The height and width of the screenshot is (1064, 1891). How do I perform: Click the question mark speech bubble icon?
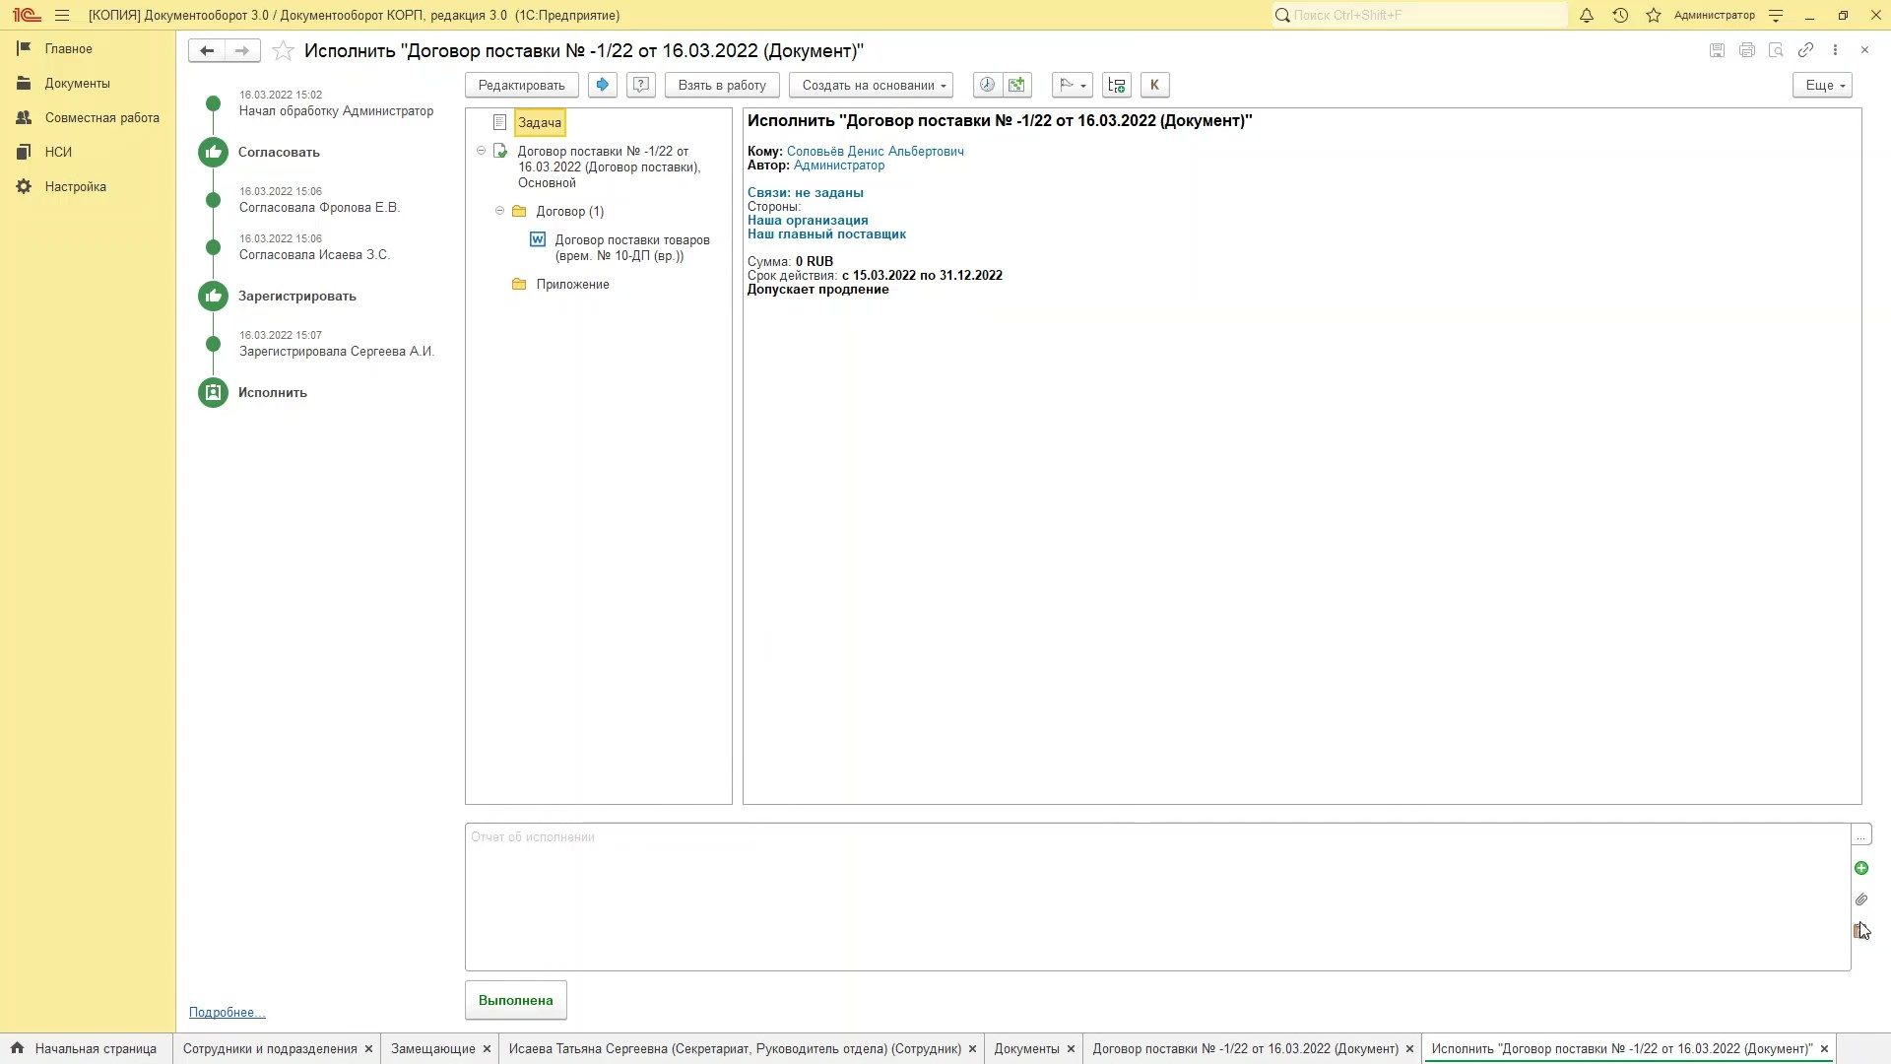[641, 85]
